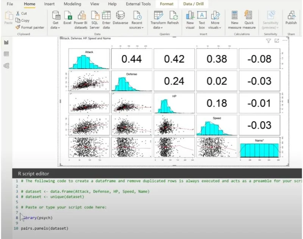
Task: Click the HP histogram panel
Action: (x=174, y=103)
